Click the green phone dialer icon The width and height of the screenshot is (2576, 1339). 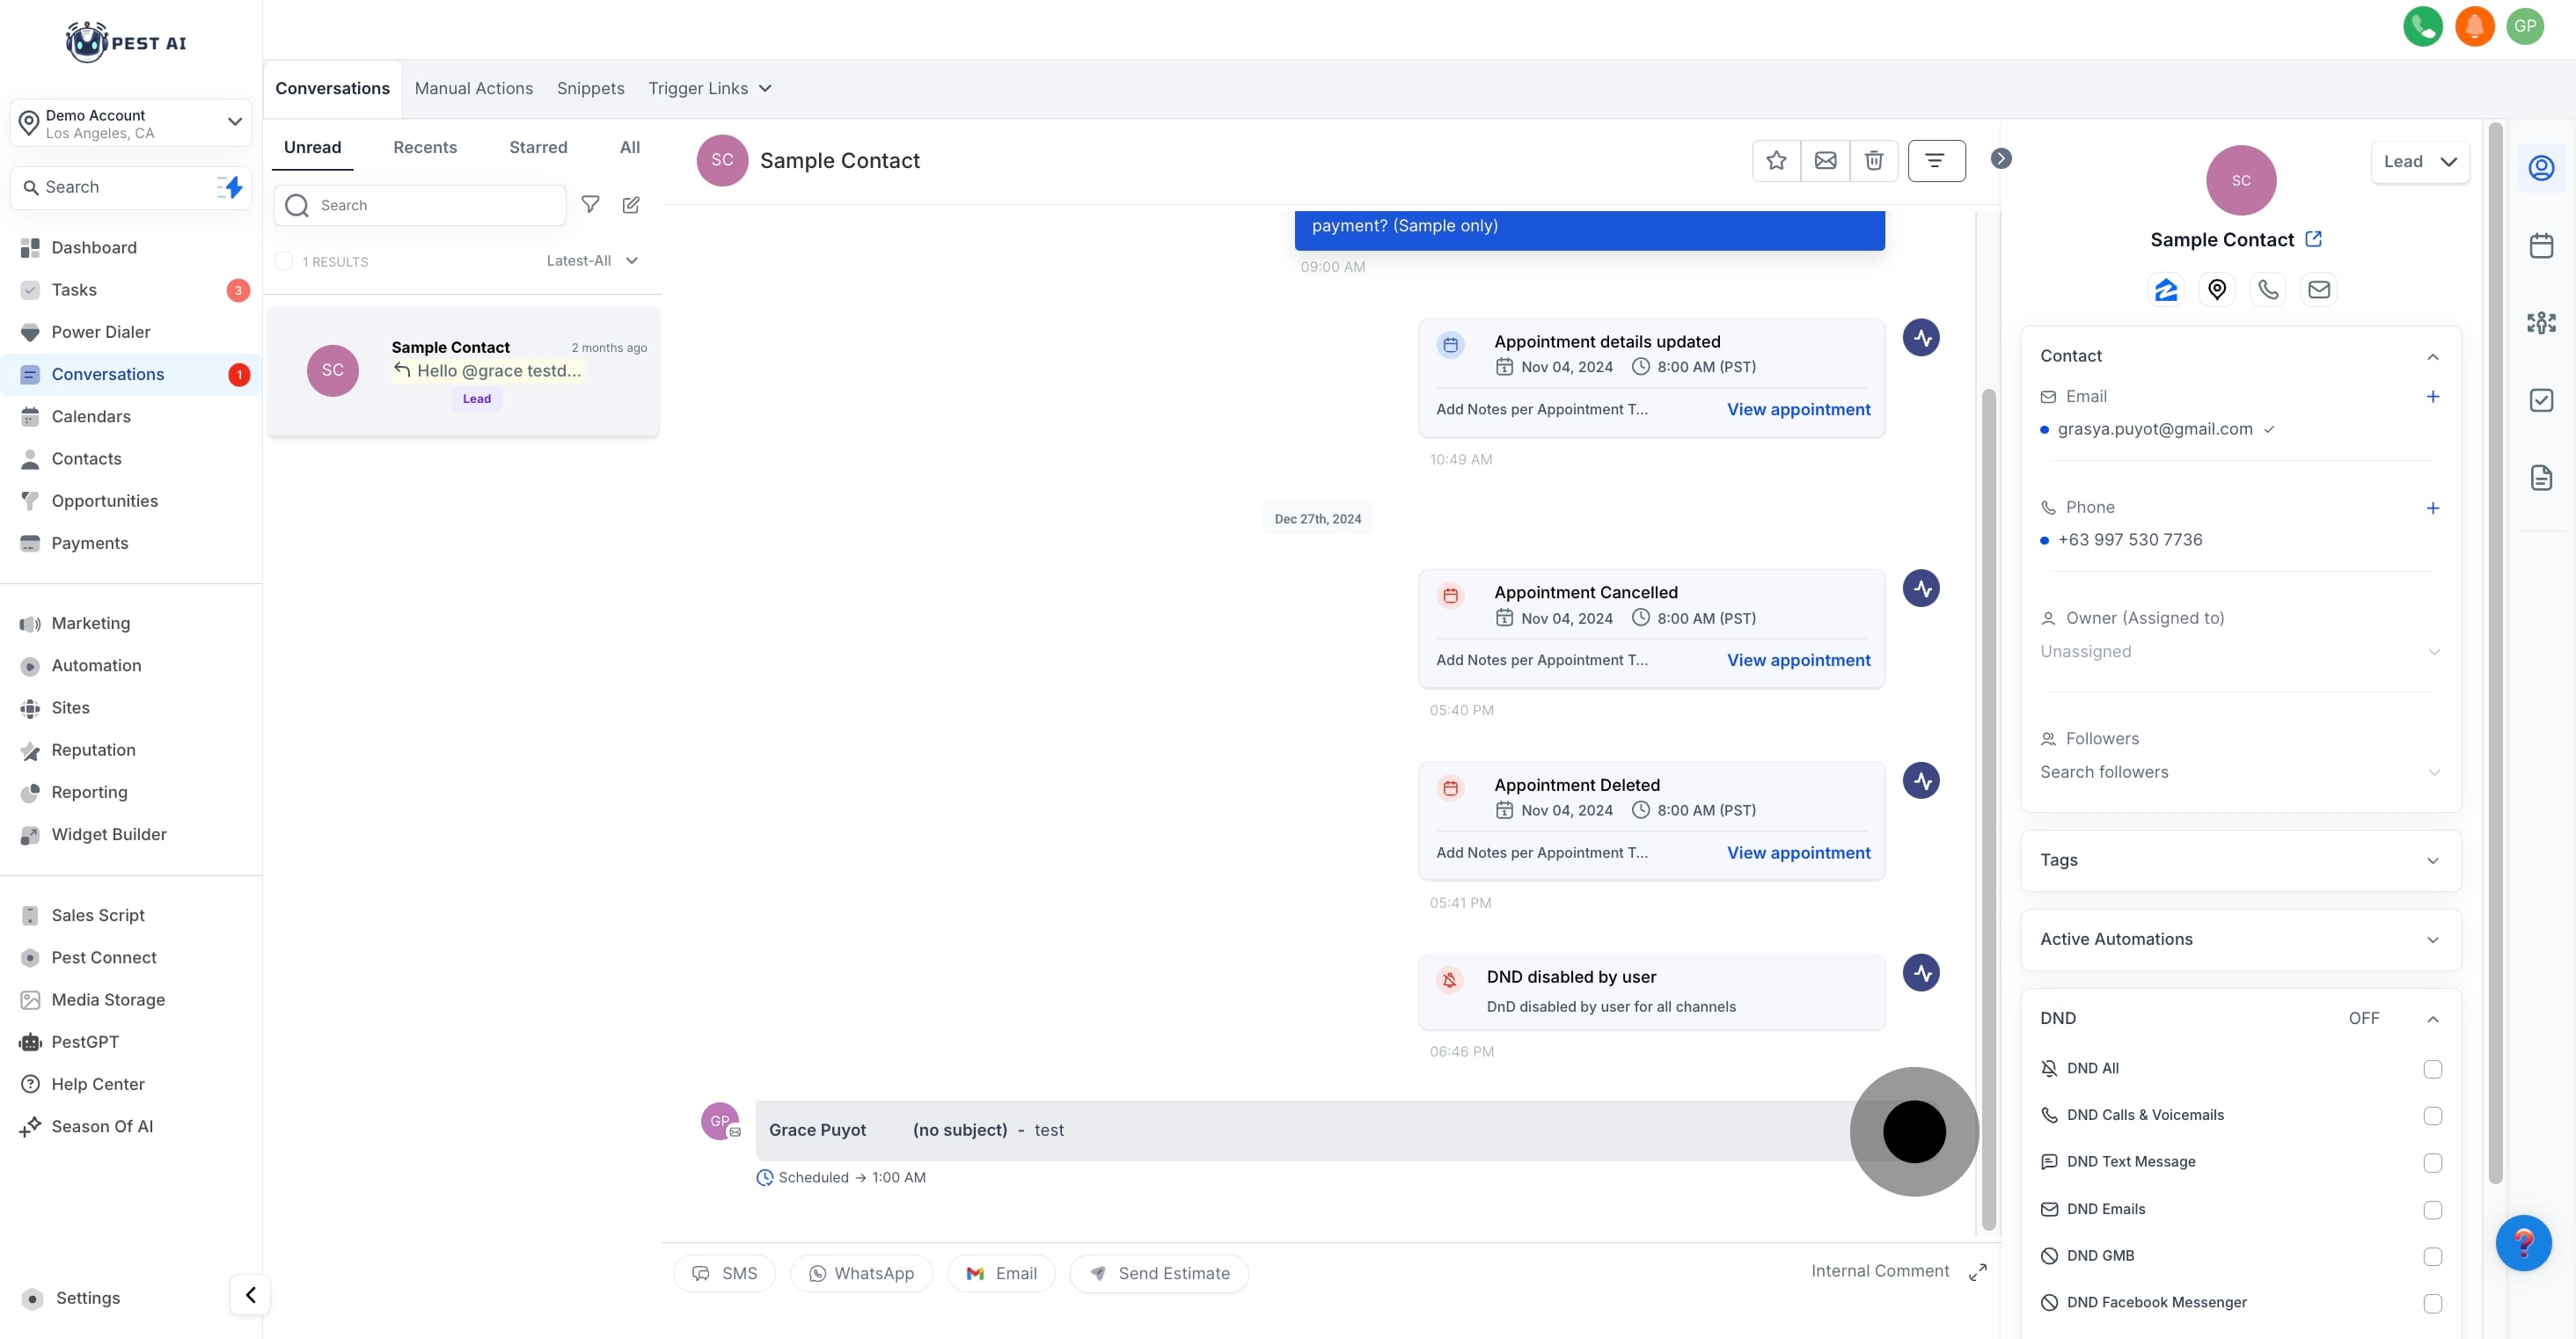pos(2422,26)
